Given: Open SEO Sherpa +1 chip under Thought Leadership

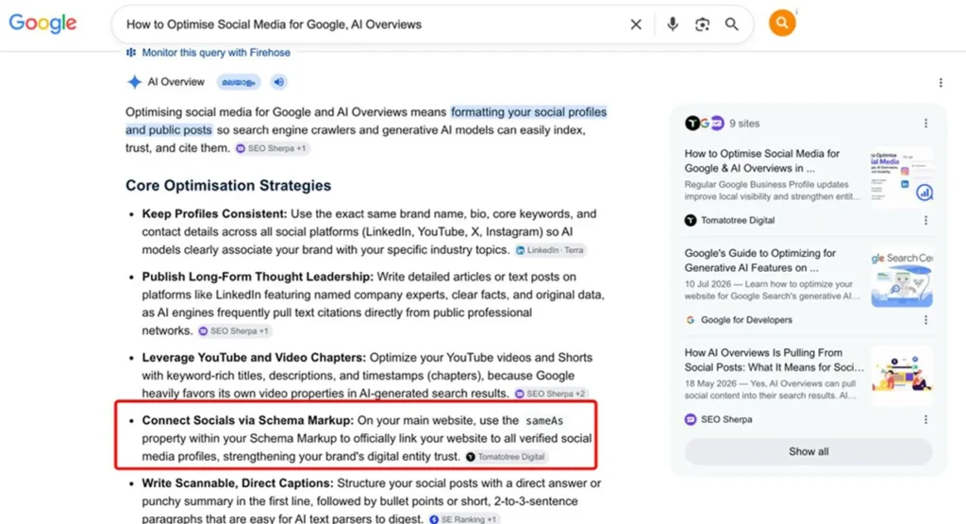Looking at the screenshot, I should pyautogui.click(x=234, y=331).
